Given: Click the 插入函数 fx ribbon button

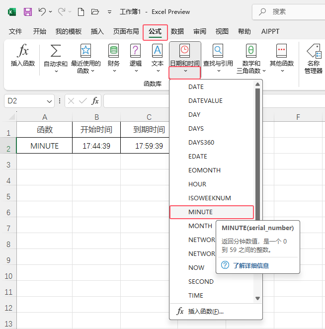Looking at the screenshot, I should coord(23,55).
